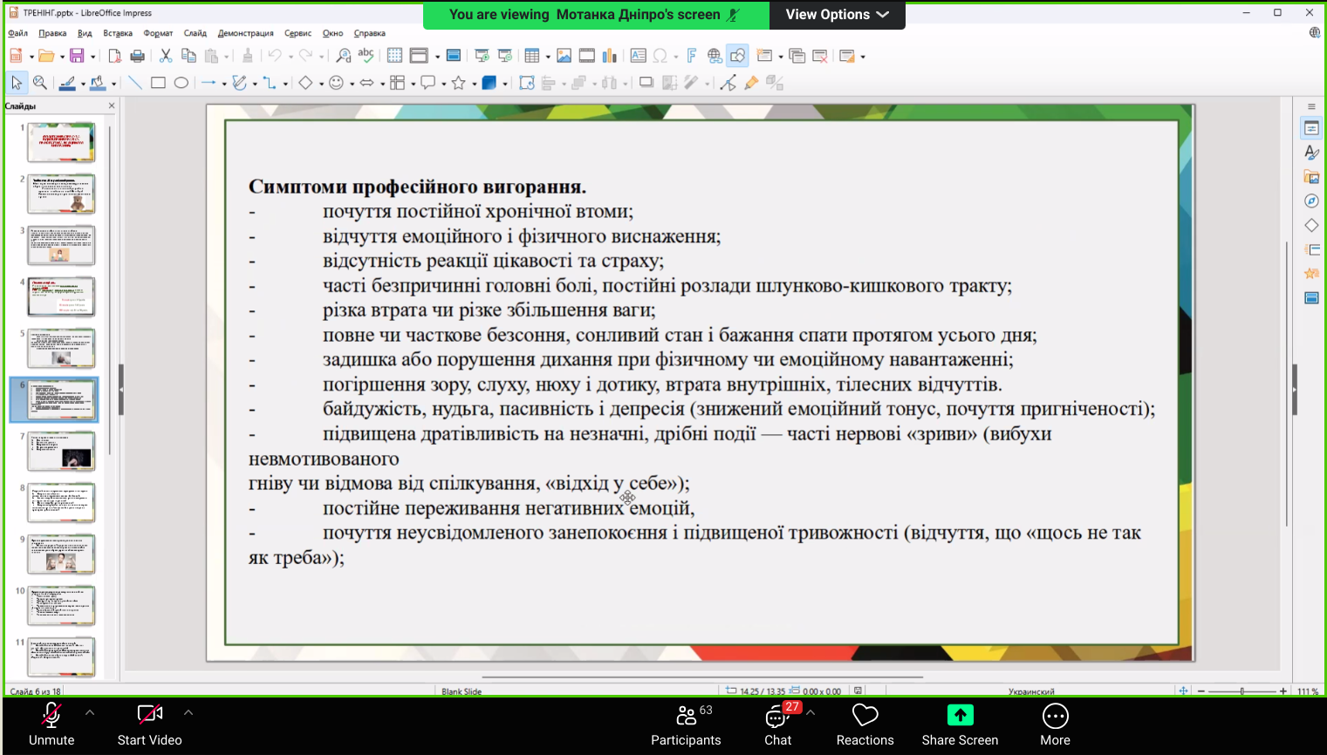Viewport: 1327px width, 755px height.
Task: Open the Insert Table dropdown arrow
Action: (x=548, y=57)
